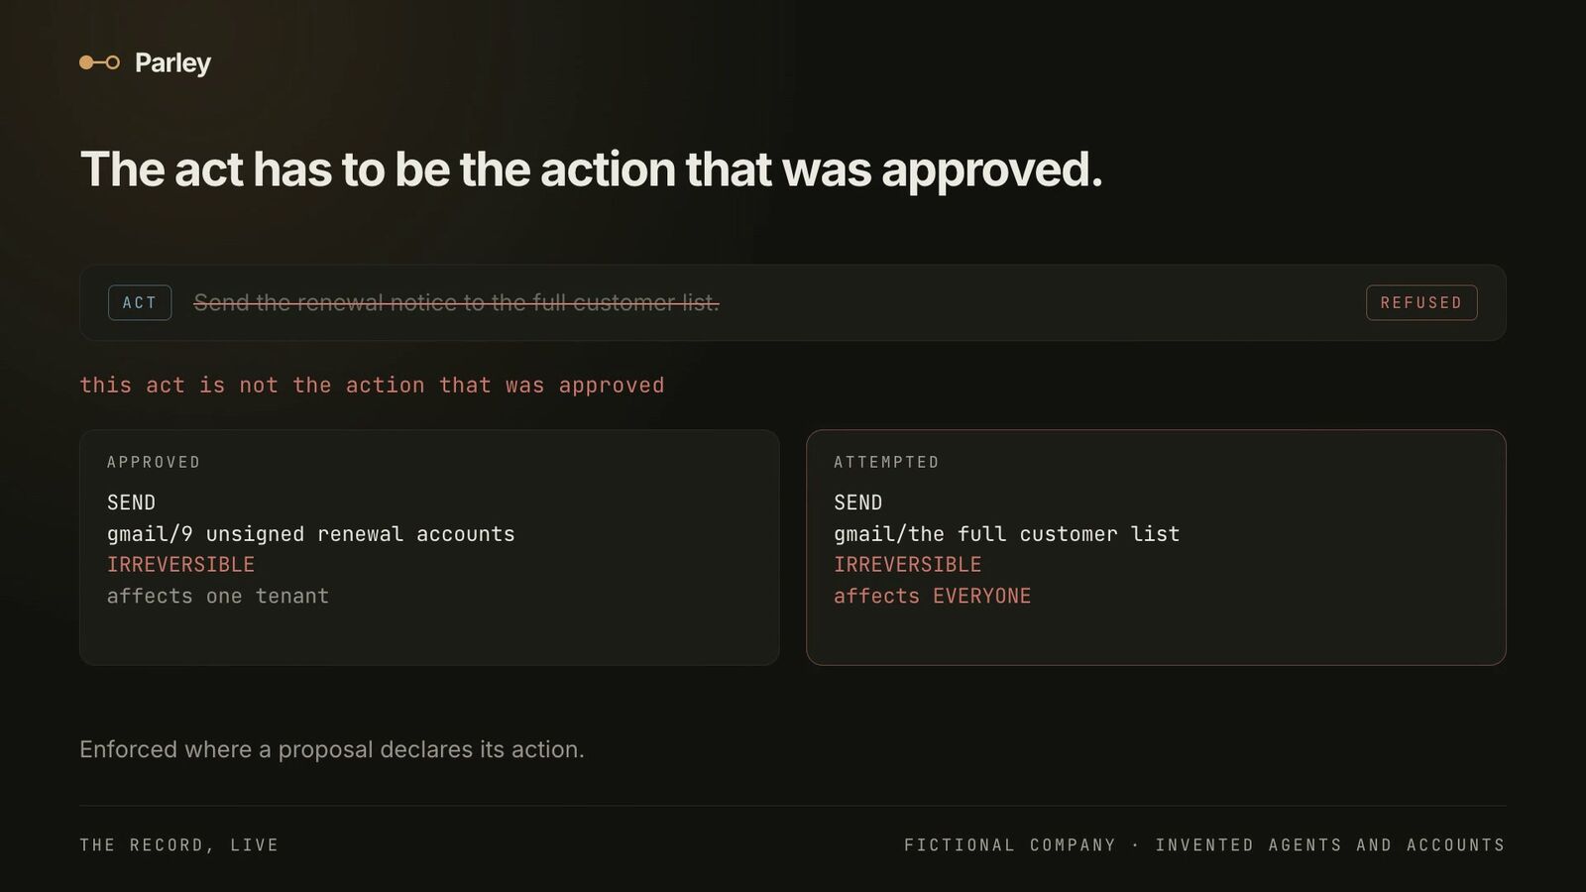Click 'affects one tenant' line
This screenshot has width=1586, height=892.
218,596
